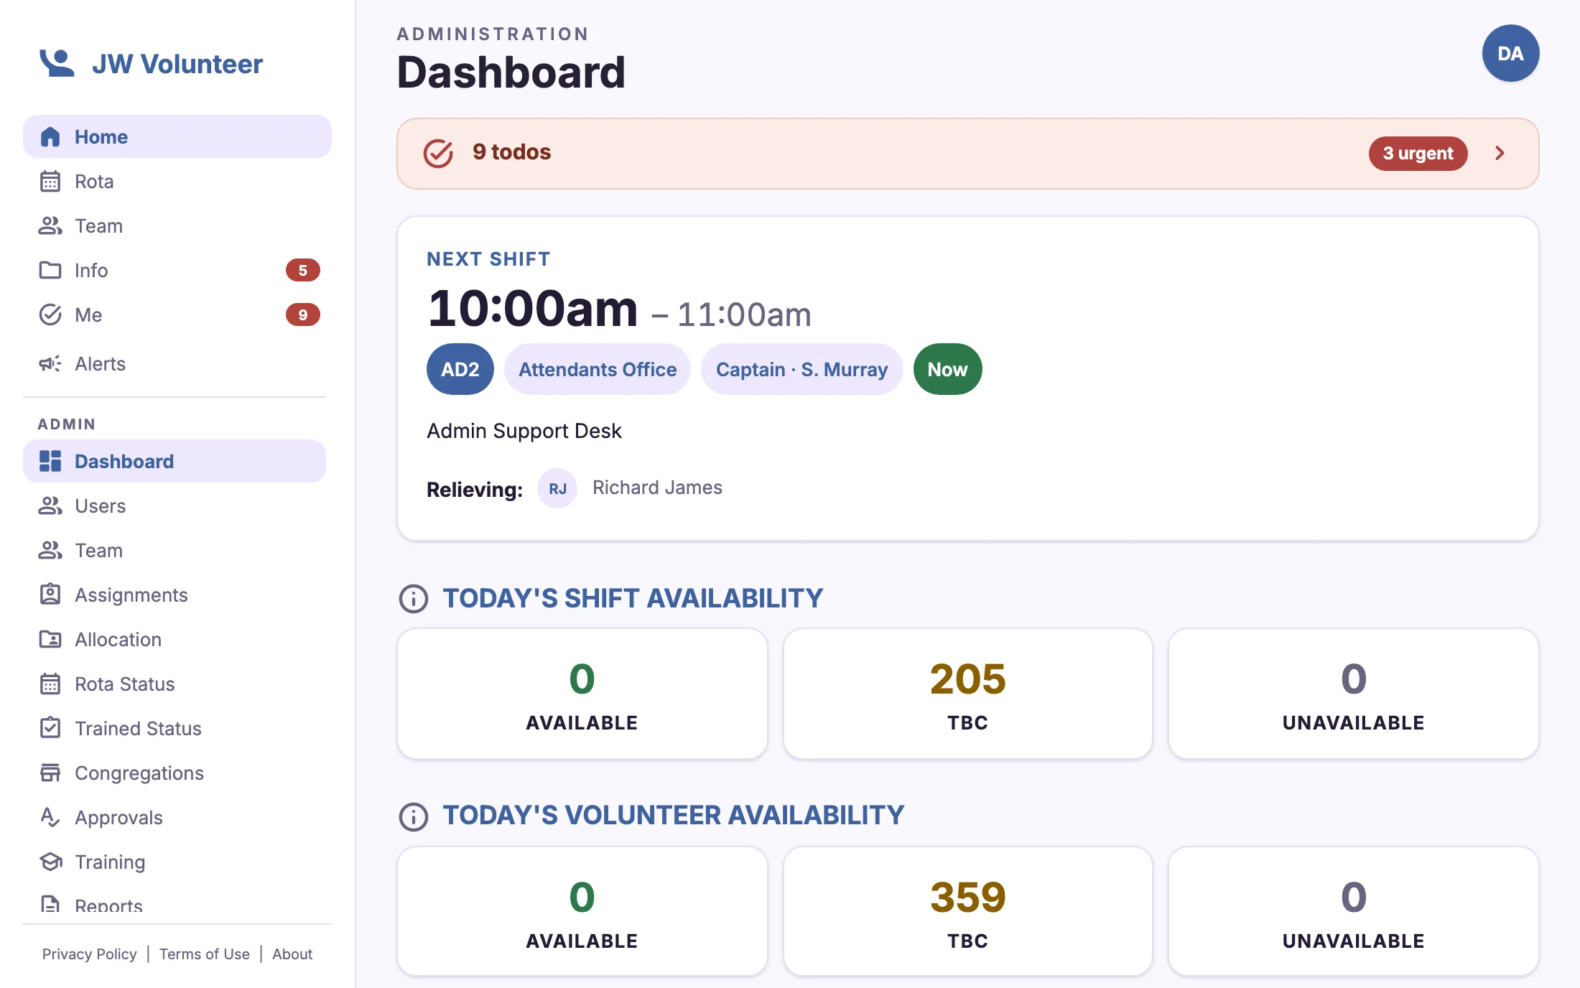Open the volunteer availability 0 Available card
The width and height of the screenshot is (1580, 988).
[x=582, y=912]
